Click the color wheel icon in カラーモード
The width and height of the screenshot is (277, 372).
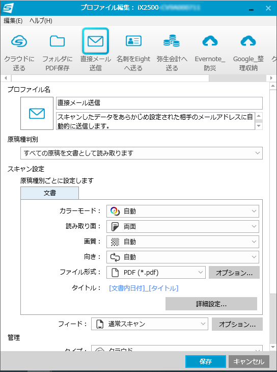point(114,211)
